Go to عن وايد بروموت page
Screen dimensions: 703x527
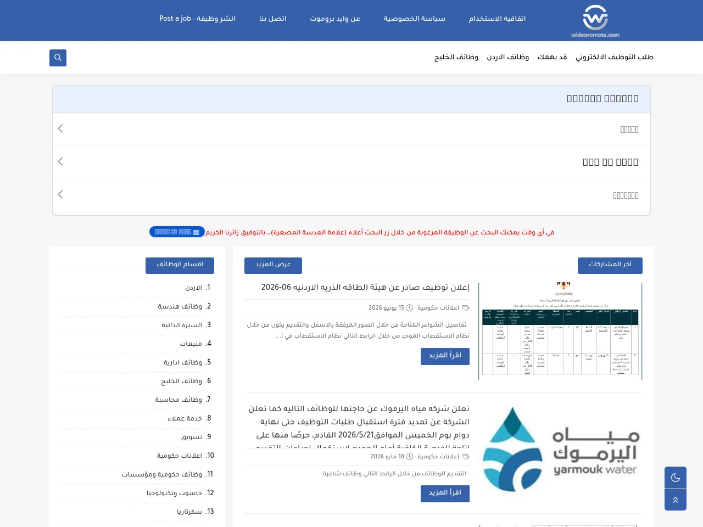click(335, 19)
